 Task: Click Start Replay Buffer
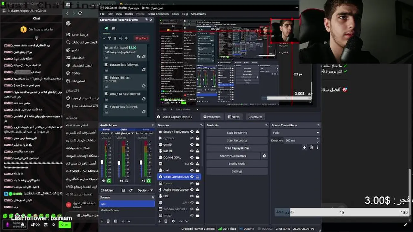[x=237, y=148]
